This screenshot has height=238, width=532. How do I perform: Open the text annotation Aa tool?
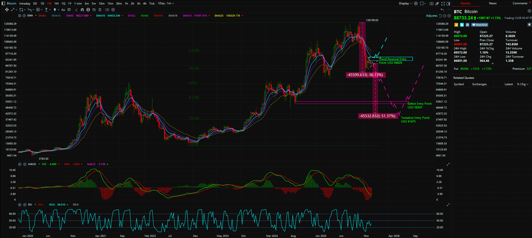63,10
